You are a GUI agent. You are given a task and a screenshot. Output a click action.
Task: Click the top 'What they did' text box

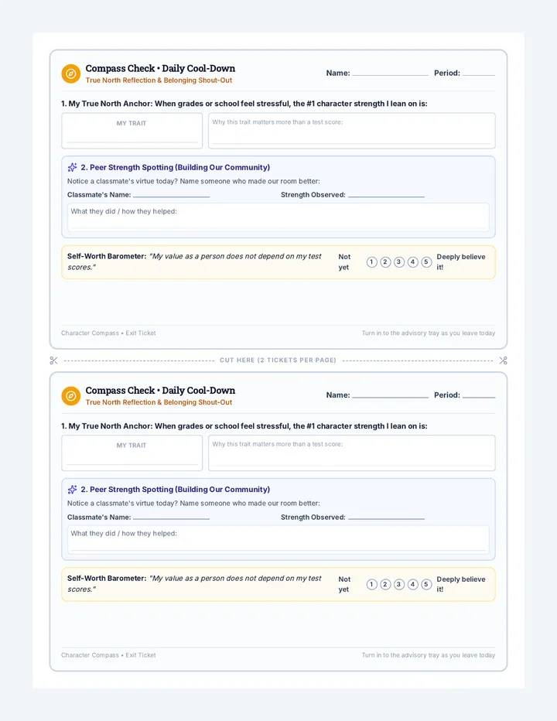tap(278, 217)
